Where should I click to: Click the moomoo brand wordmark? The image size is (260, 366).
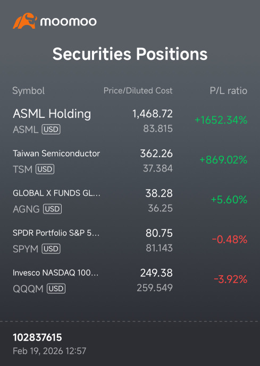[x=68, y=22]
